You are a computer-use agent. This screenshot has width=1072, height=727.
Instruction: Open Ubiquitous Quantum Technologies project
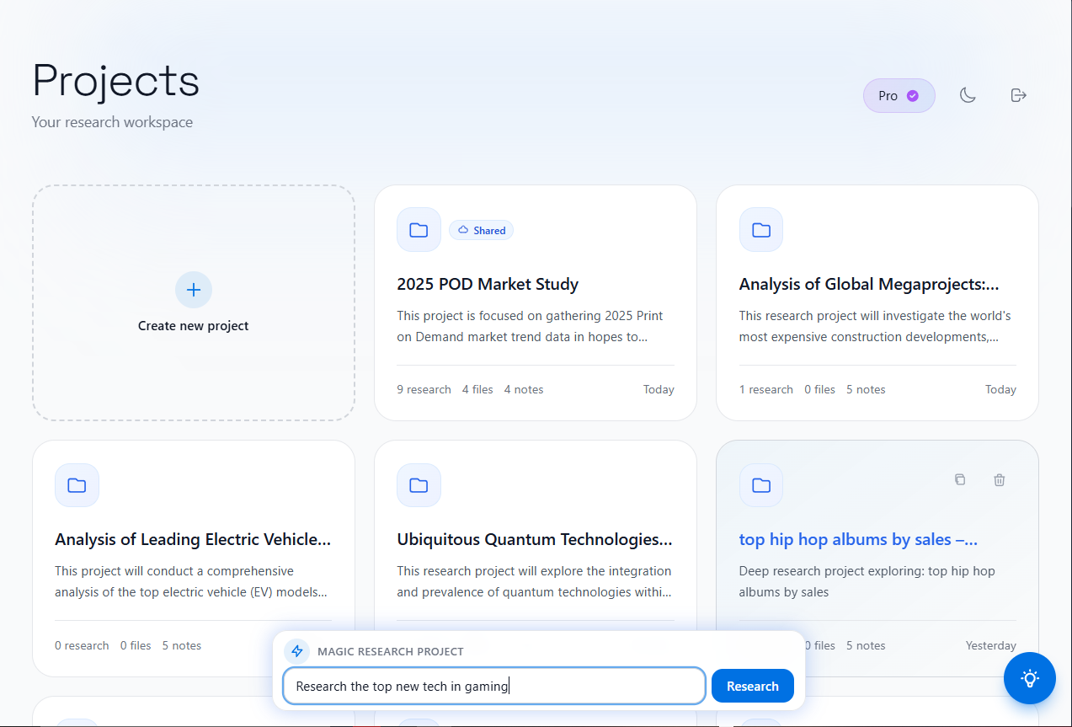535,539
